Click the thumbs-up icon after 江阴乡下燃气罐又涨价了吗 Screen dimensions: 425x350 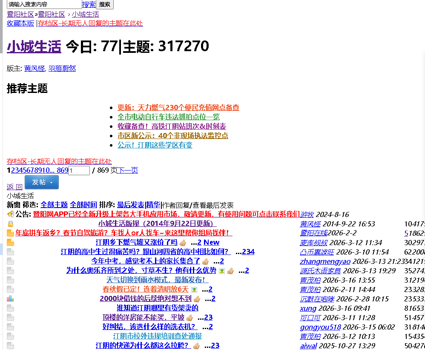pyautogui.click(x=183, y=243)
